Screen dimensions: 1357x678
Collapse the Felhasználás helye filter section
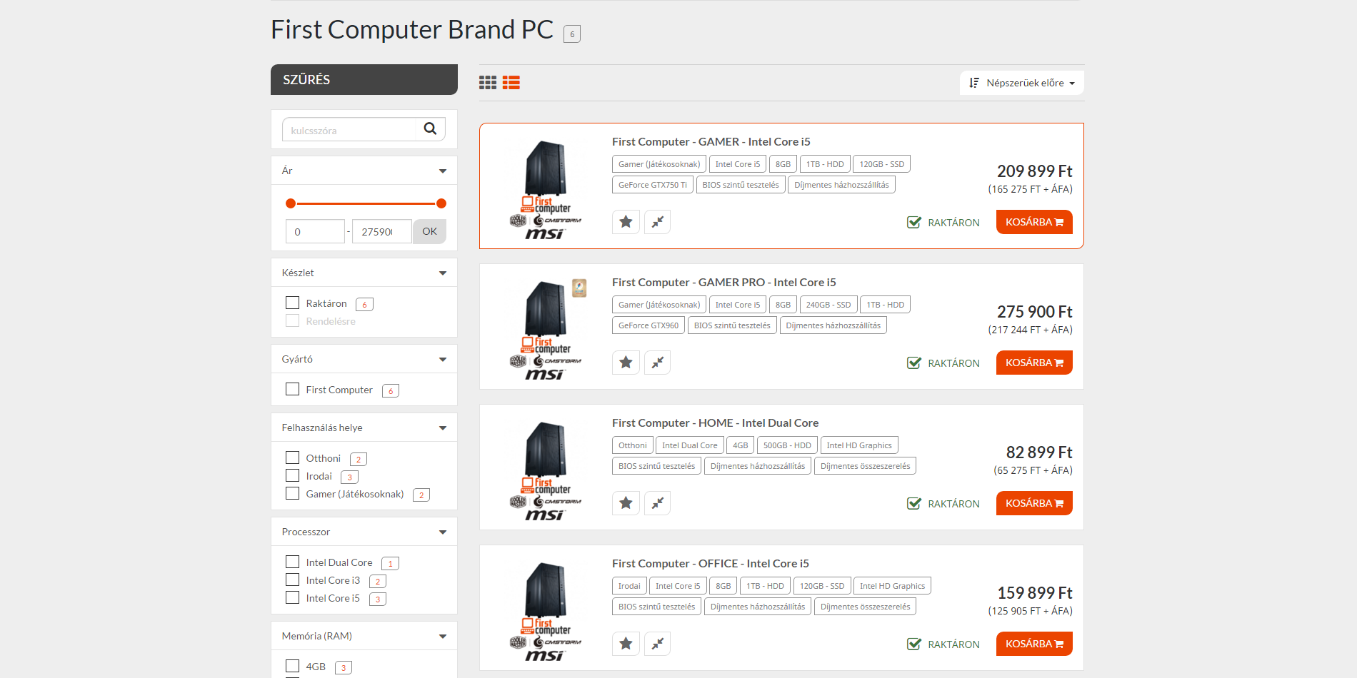(443, 427)
